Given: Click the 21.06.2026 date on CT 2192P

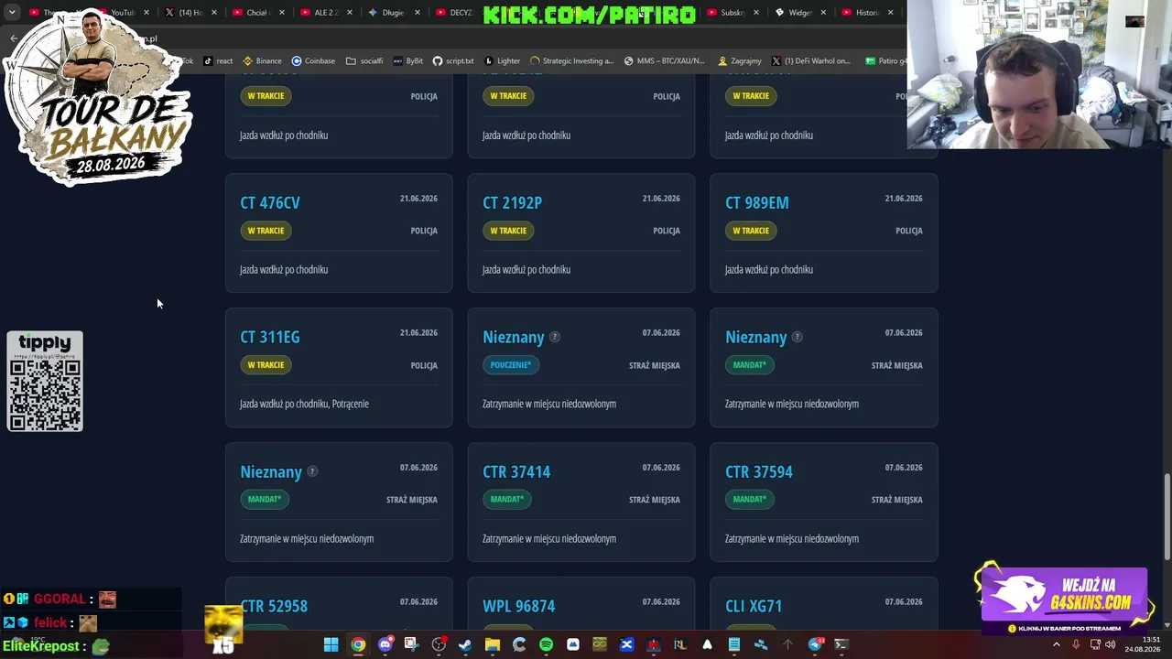Looking at the screenshot, I should (661, 199).
